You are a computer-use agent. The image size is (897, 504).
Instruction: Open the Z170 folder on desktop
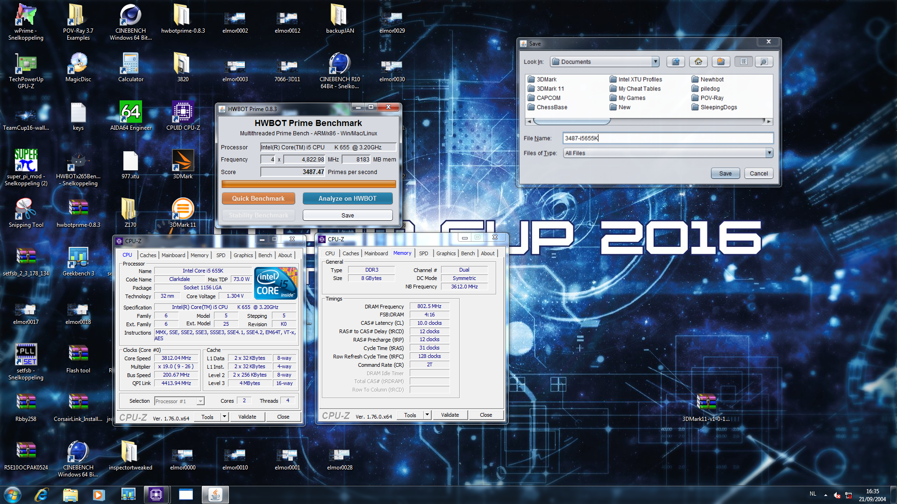[130, 213]
